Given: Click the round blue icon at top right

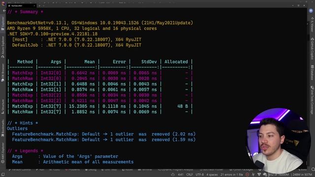Looking at the screenshot, I should pos(311,11).
